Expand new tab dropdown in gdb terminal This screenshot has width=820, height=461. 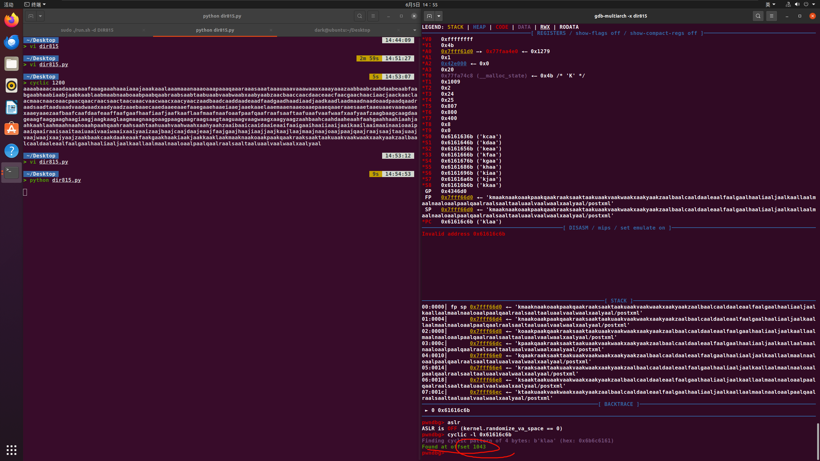coord(439,16)
